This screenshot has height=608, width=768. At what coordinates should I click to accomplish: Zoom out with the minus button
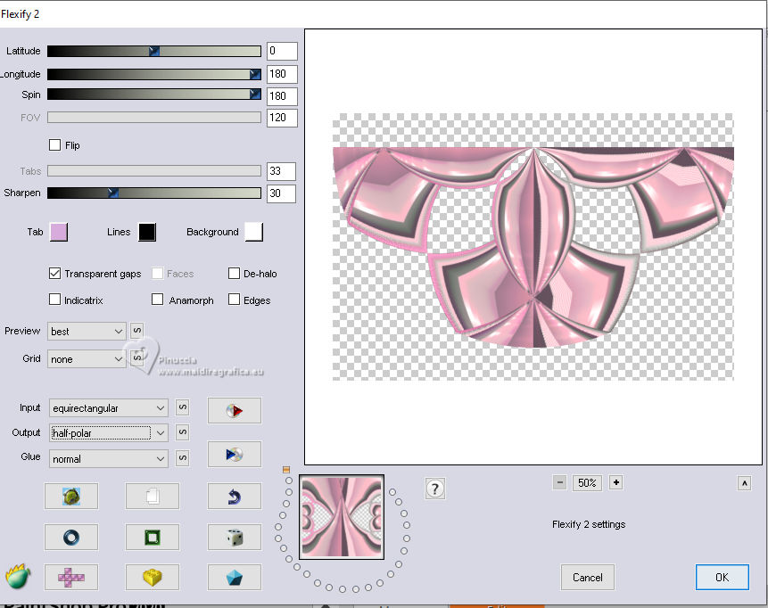coord(560,482)
